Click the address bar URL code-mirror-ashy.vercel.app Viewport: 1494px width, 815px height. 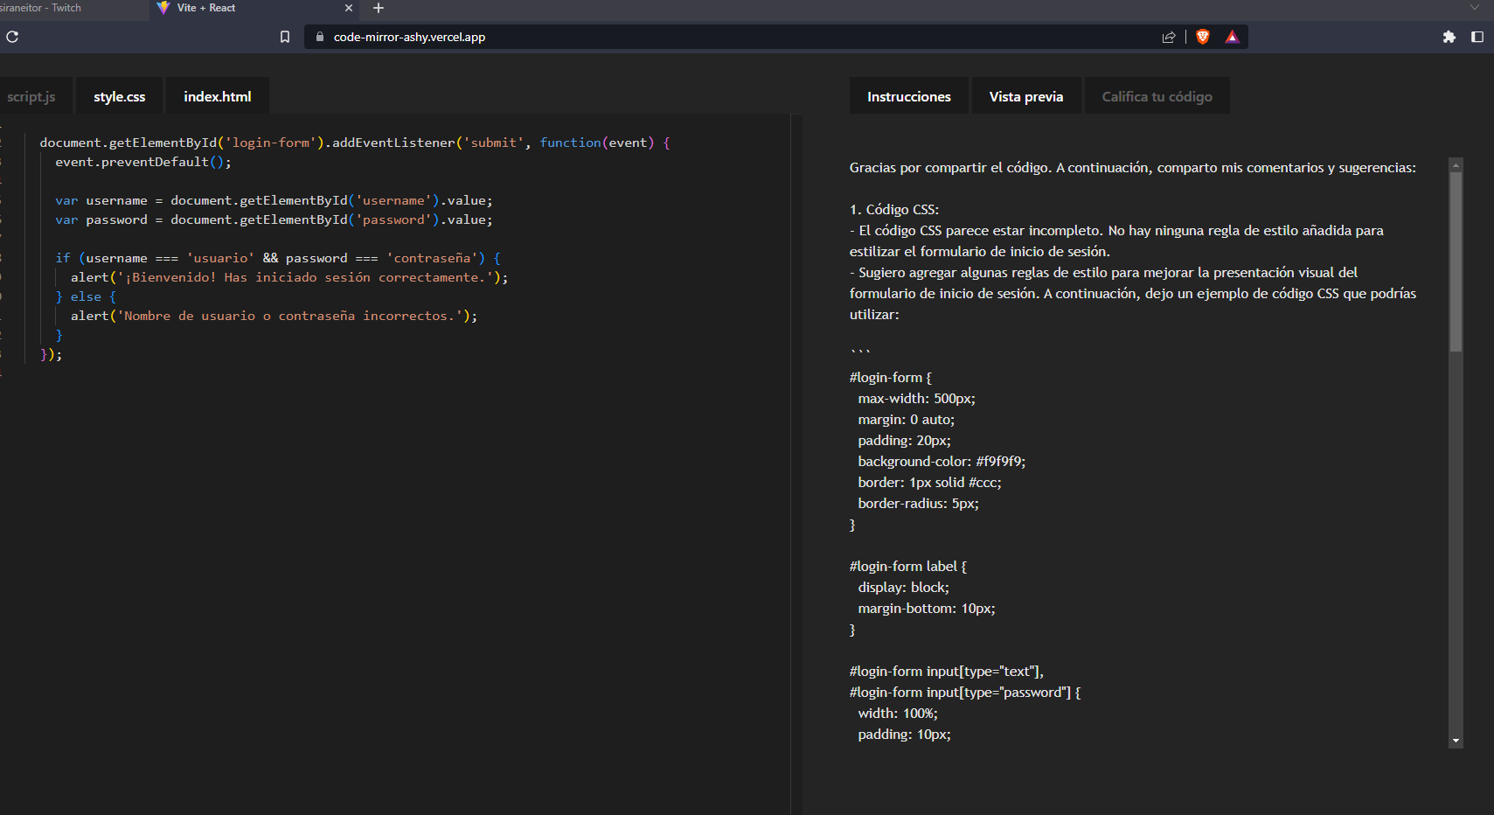409,37
